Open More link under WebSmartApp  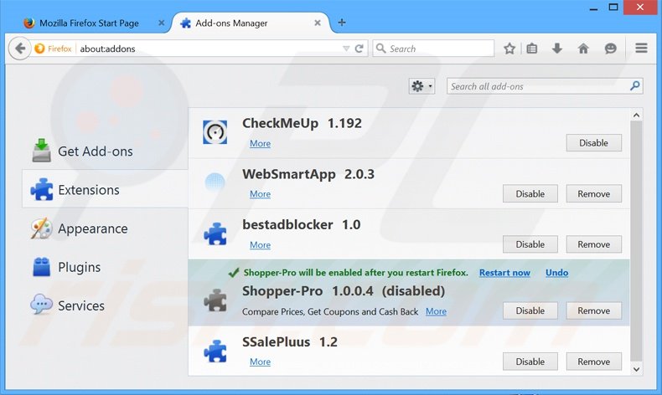pos(260,194)
